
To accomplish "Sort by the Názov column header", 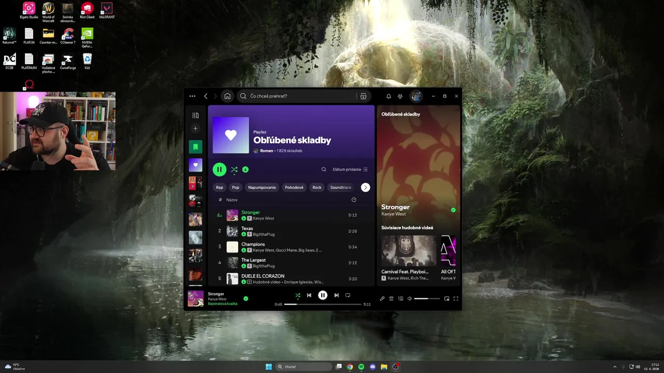I will coord(232,200).
